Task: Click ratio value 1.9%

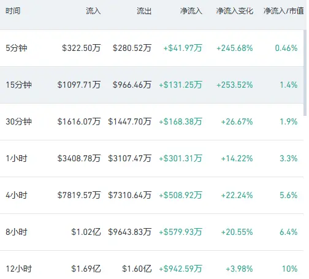Action: point(289,121)
